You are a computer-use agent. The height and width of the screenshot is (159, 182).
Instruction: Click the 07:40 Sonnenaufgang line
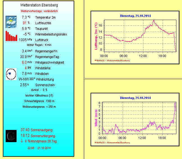point(37,130)
